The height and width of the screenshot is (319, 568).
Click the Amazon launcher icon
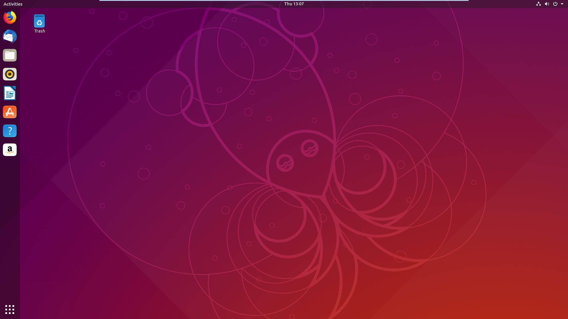10,150
